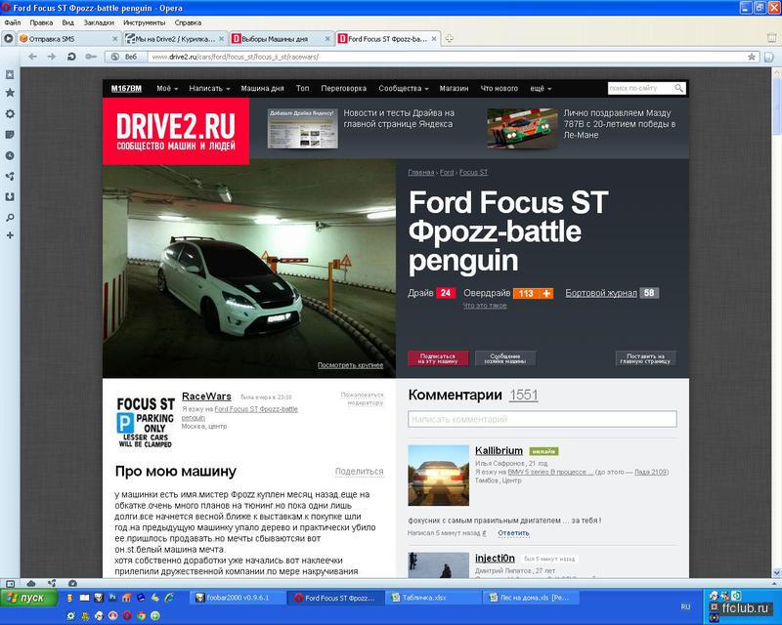Click the browser address bar URL
782x625 pixels.
pos(235,57)
